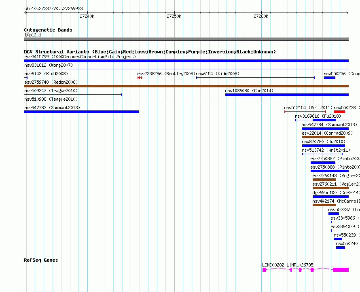Select the nsv550240 blue bar
This screenshot has height=292, width=360.
[x=341, y=248]
